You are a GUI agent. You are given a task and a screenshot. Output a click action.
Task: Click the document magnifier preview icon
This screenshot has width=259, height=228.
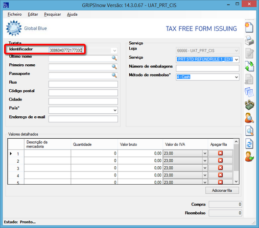249,131
